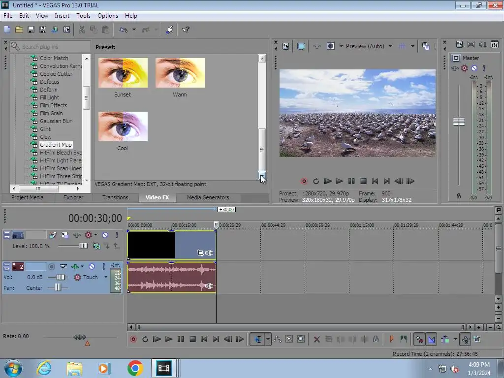Screen dimensions: 504x378
Task: Open Auto Ripple mode dropdown arrow
Action: pos(455,339)
